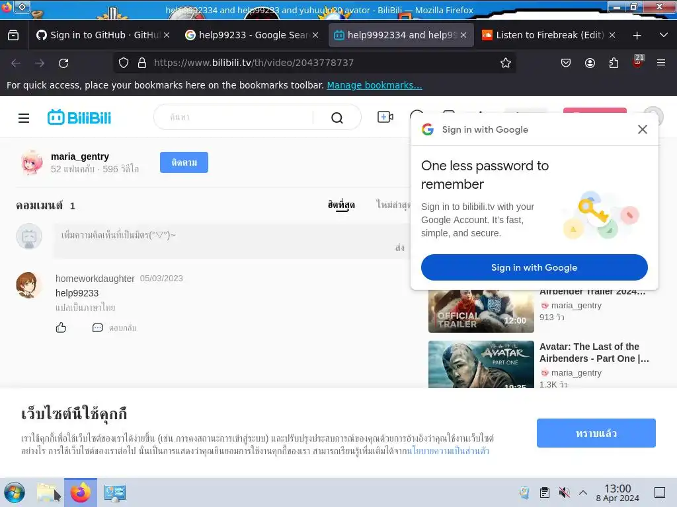Open the extensions puzzle icon
Image resolution: width=677 pixels, height=507 pixels.
click(x=614, y=63)
